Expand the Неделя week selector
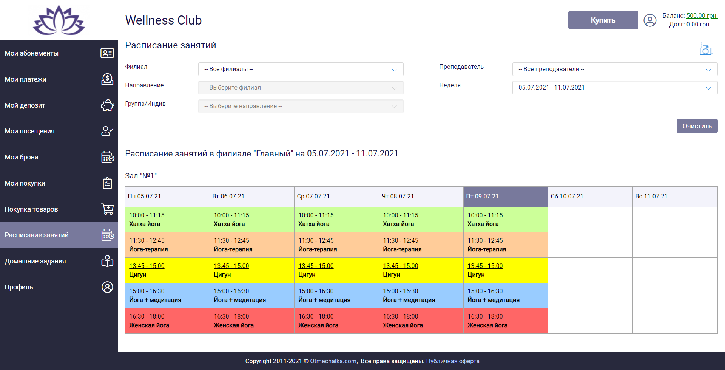 pyautogui.click(x=614, y=88)
